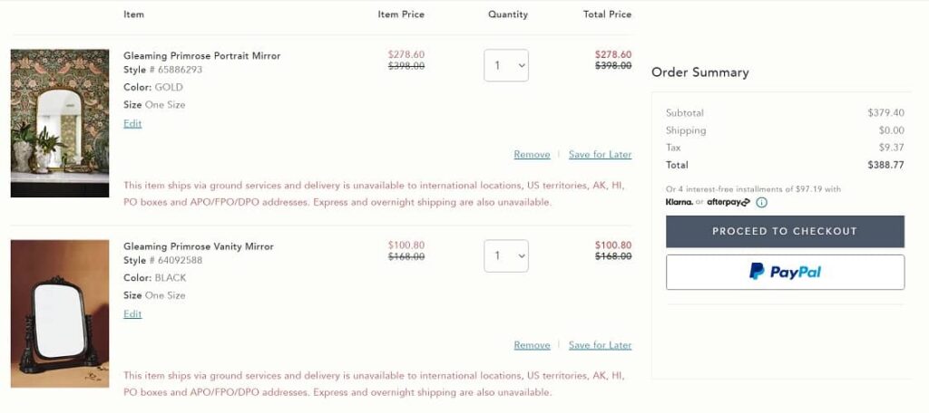The height and width of the screenshot is (413, 929).
Task: Click the Afterpay logo
Action: coord(728,202)
